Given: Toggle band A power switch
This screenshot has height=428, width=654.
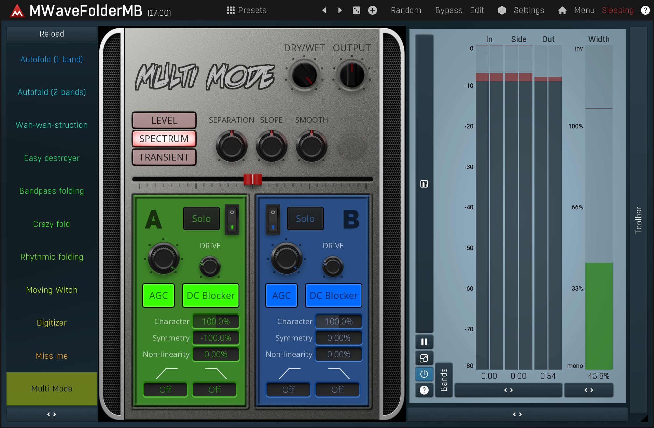Looking at the screenshot, I should [x=232, y=220].
